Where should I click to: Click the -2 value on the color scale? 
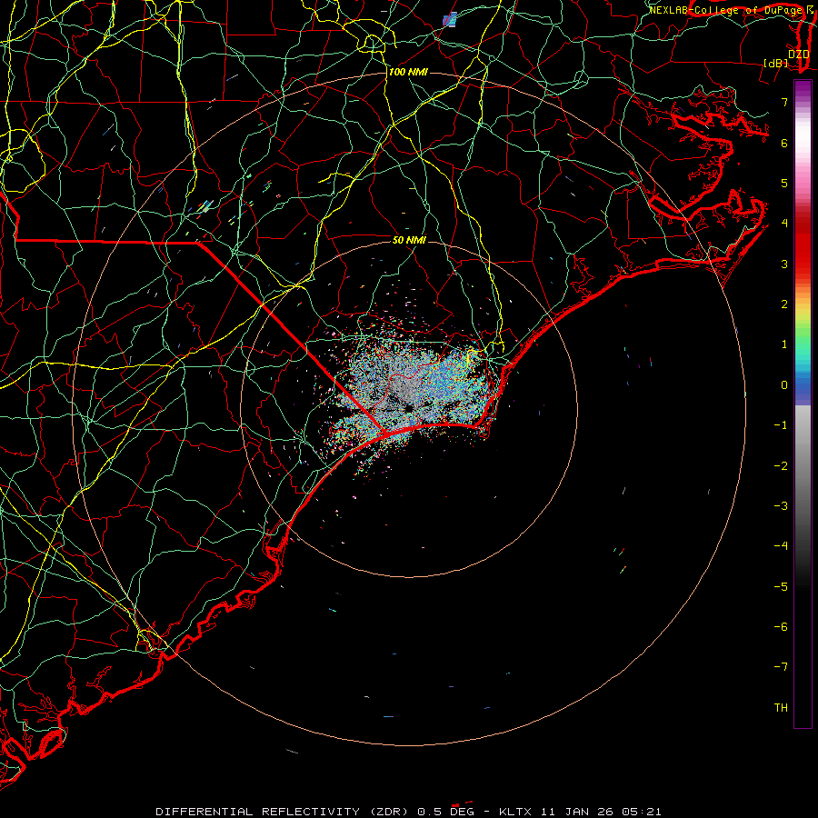[781, 466]
